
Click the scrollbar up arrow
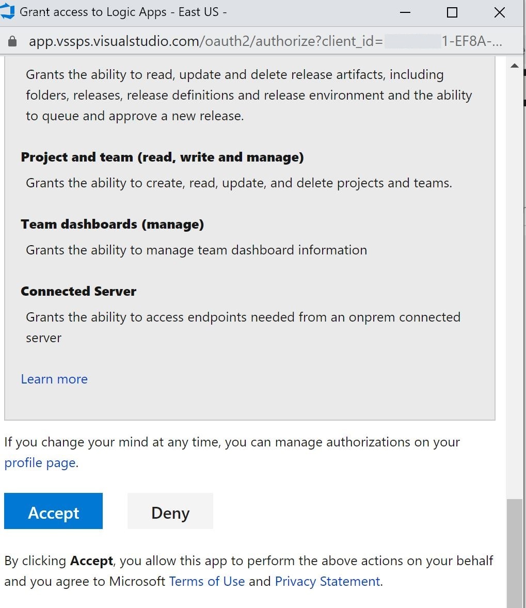515,66
